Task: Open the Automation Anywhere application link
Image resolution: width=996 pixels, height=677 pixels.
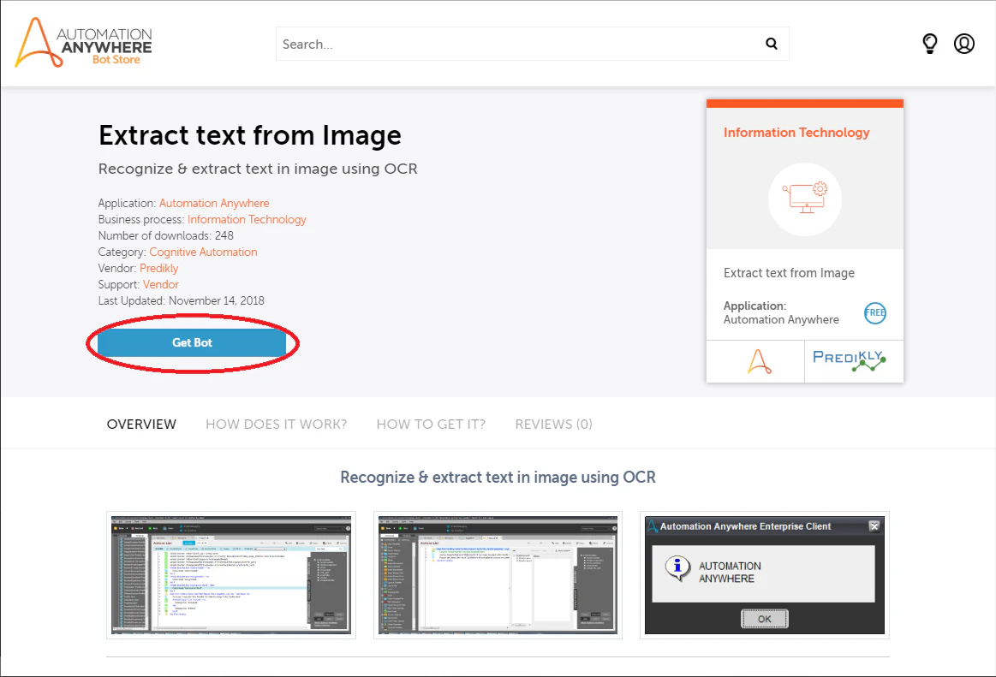Action: (x=214, y=203)
